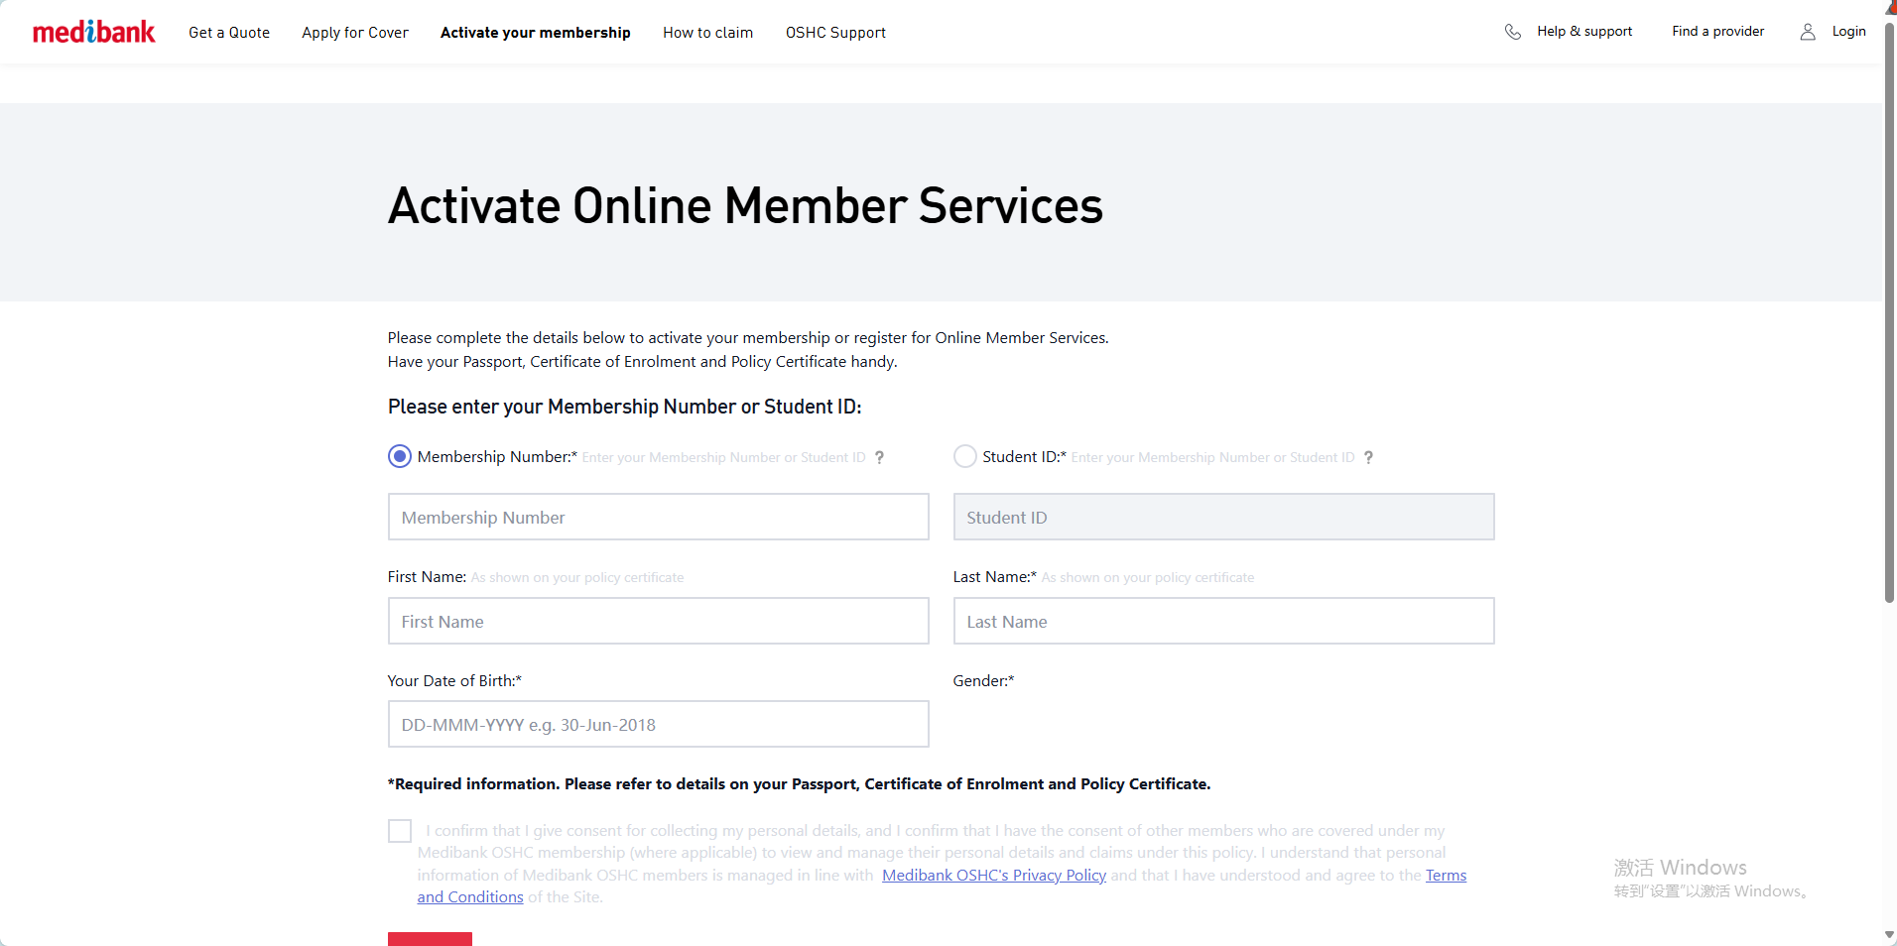Select the Student ID radio button
1897x946 pixels.
[x=964, y=456]
